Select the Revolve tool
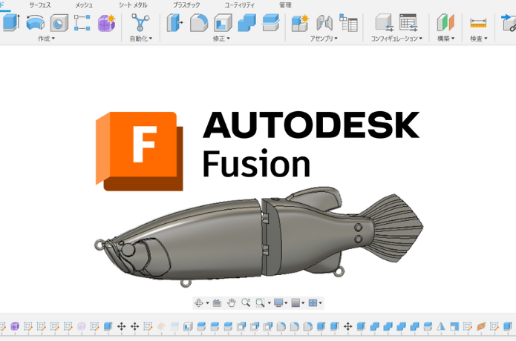The image size is (516, 341). pos(35,23)
